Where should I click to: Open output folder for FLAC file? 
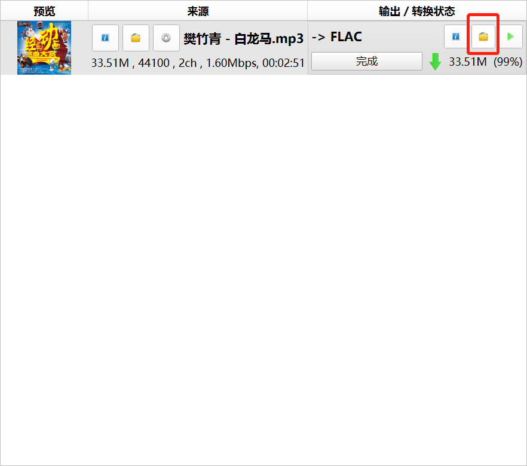pos(483,36)
